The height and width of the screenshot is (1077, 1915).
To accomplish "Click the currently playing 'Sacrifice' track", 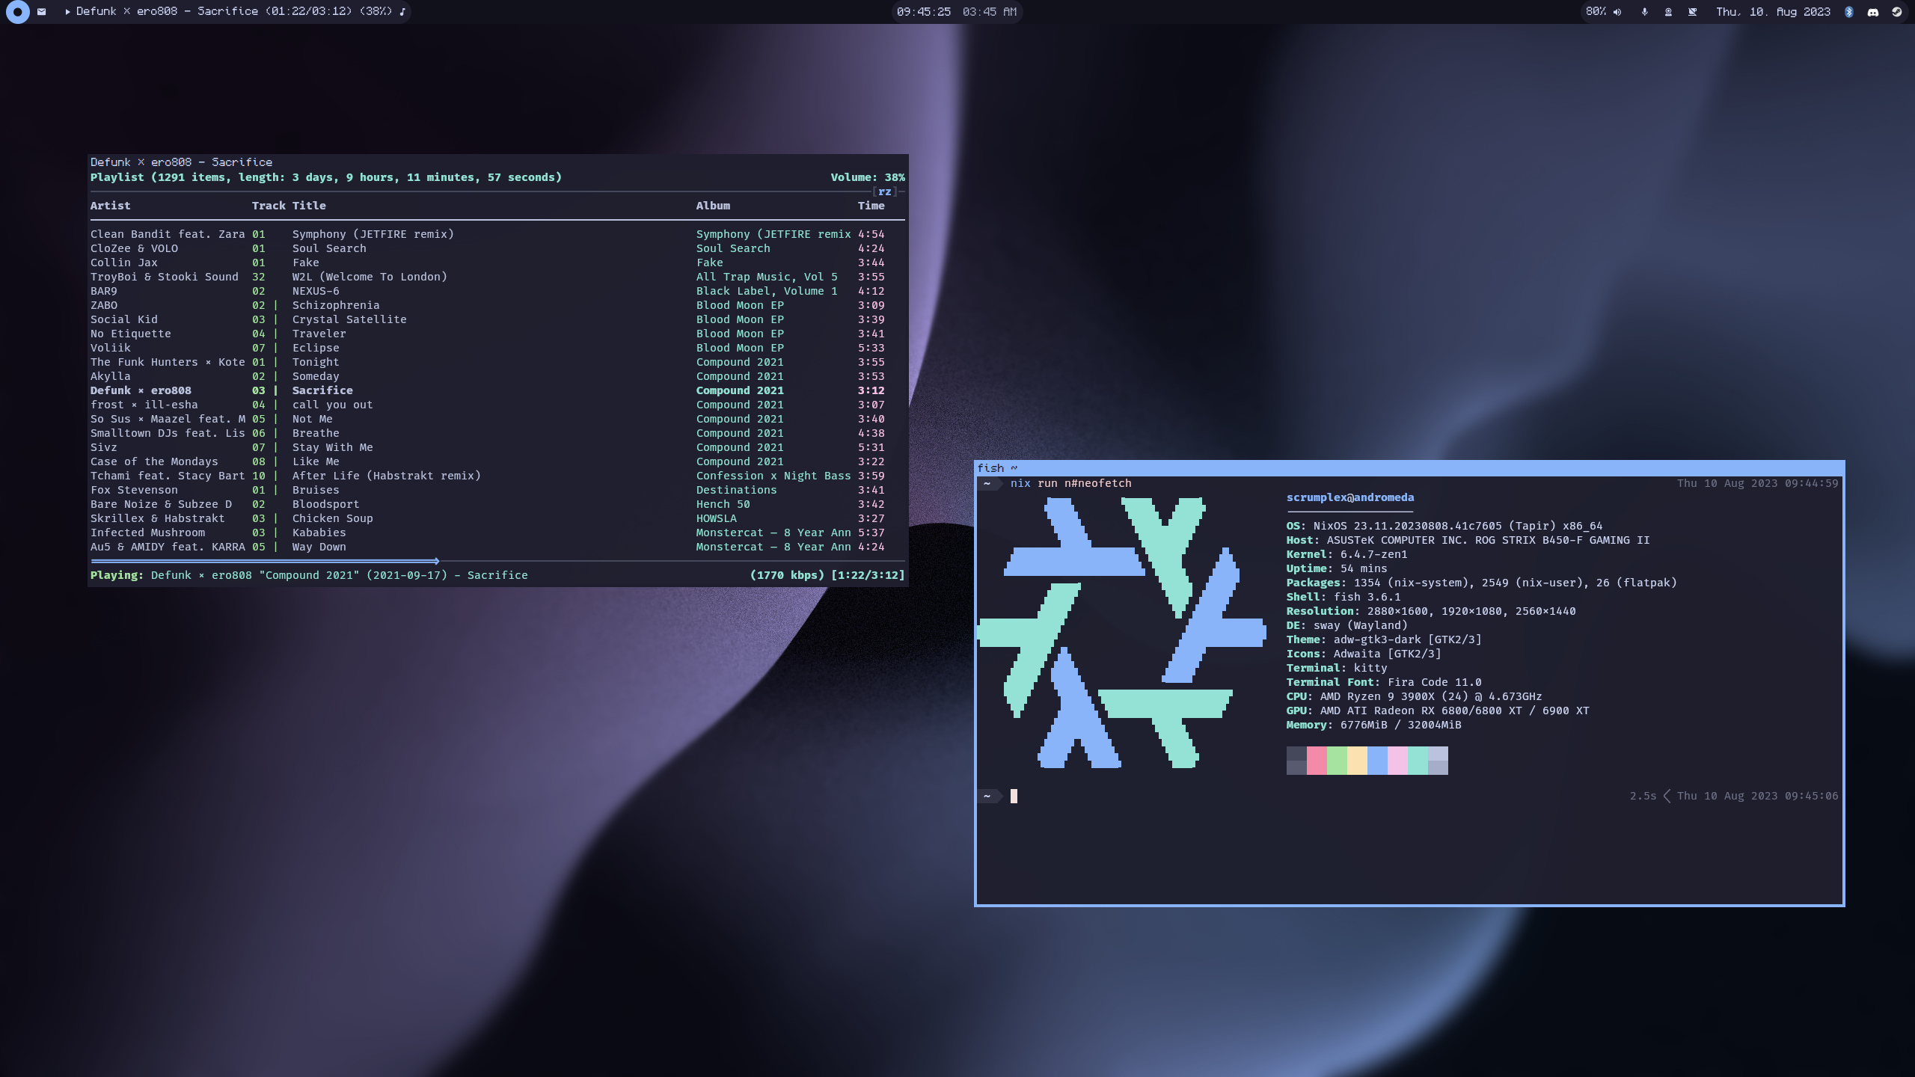I will point(321,389).
